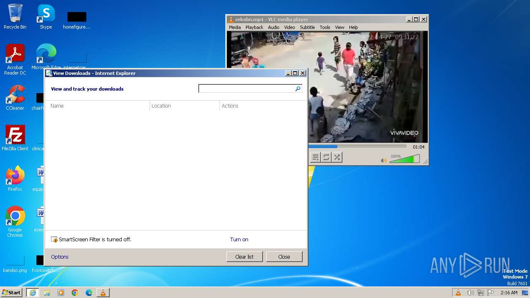Click the SmartScreen Filter warning shield icon
Viewport: 530px width, 298px height.
point(54,239)
